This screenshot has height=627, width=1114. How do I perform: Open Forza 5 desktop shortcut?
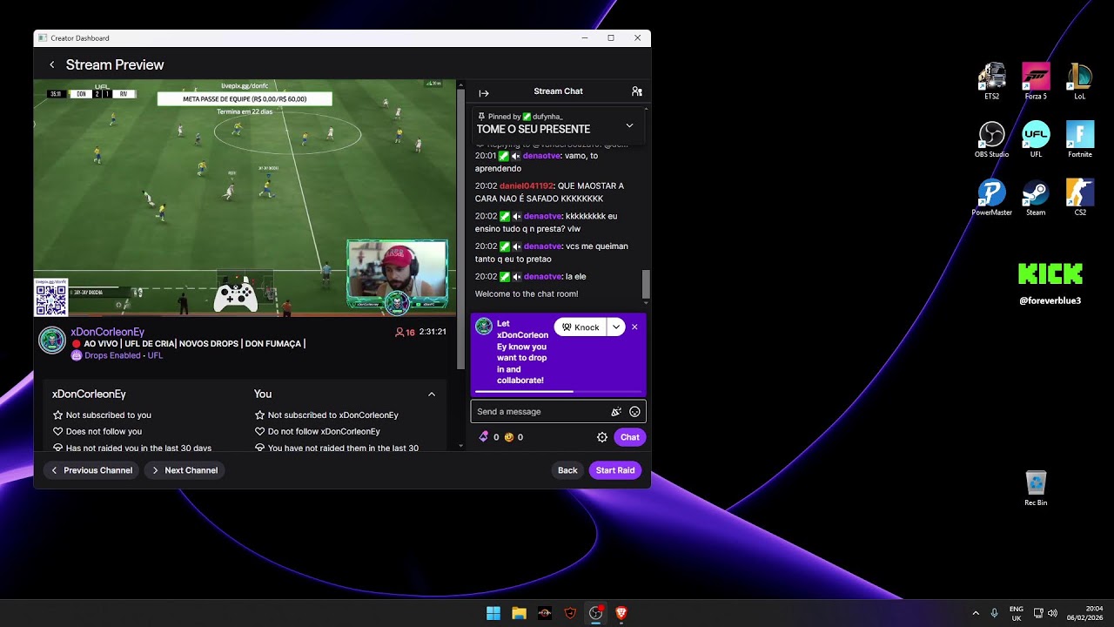click(1036, 82)
